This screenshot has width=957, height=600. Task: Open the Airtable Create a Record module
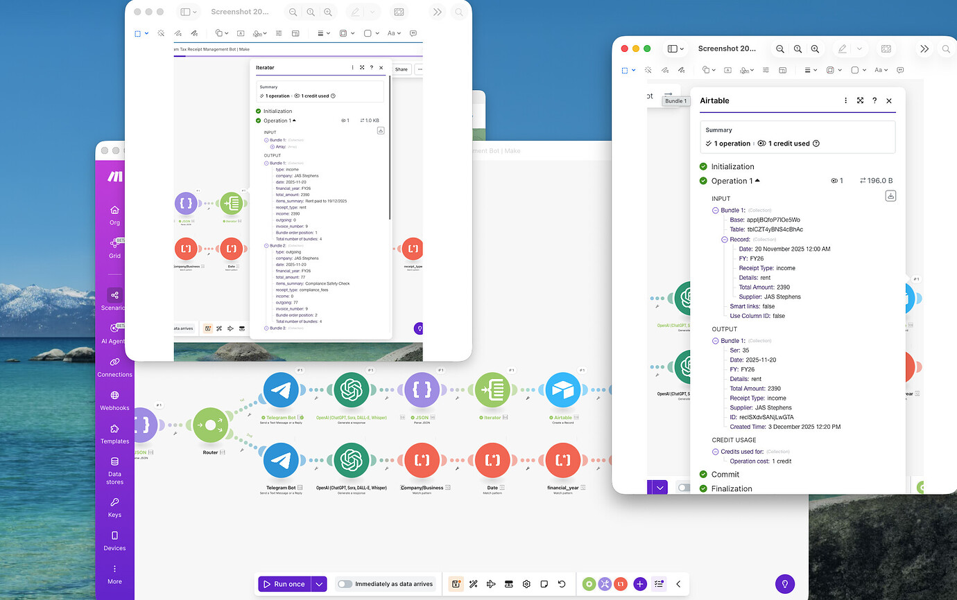[x=562, y=389]
